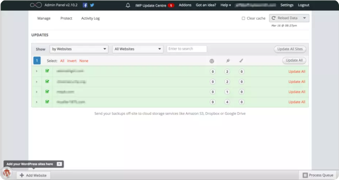Open the Activity Log tab
The width and height of the screenshot is (339, 180).
pyautogui.click(x=90, y=18)
